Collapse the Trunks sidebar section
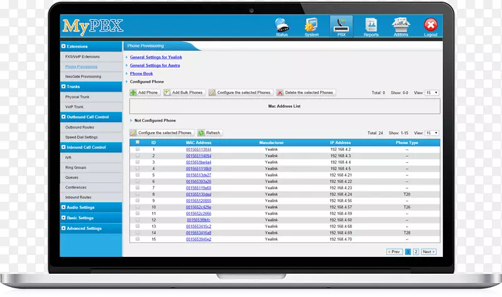Image resolution: width=502 pixels, height=297 pixels. click(63, 86)
